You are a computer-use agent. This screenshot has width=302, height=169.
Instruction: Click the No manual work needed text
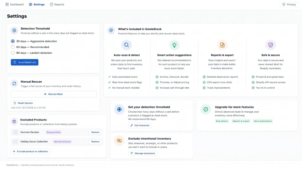pyautogui.click(x=126, y=88)
